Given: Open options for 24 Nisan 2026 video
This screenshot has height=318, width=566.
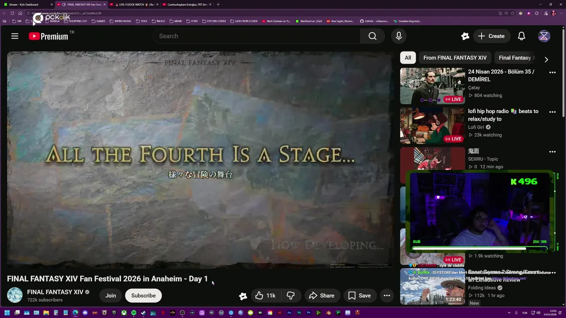Looking at the screenshot, I should pyautogui.click(x=552, y=72).
